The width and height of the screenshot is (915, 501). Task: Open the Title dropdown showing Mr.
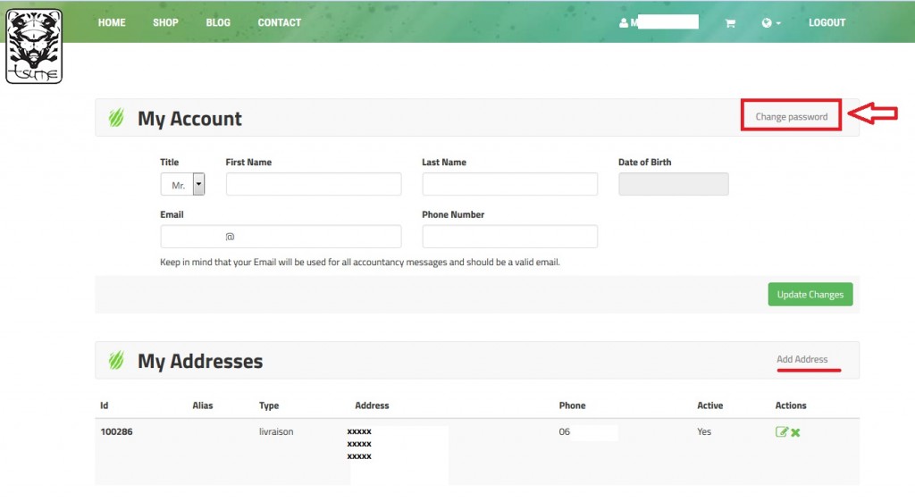(183, 185)
